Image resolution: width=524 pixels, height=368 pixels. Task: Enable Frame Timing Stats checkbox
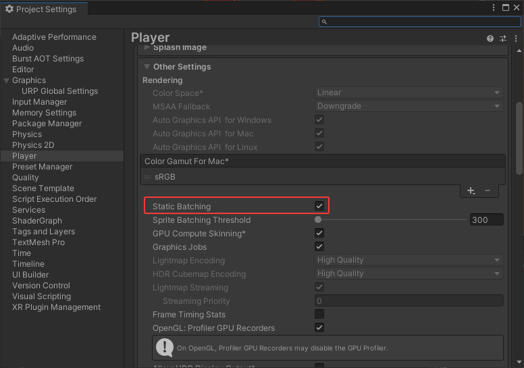[319, 315]
